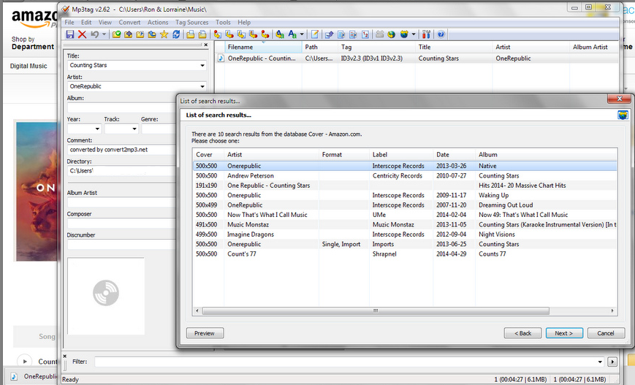Click the extended tags notepad icon
Screen dimensions: 635x385
(x=315, y=34)
